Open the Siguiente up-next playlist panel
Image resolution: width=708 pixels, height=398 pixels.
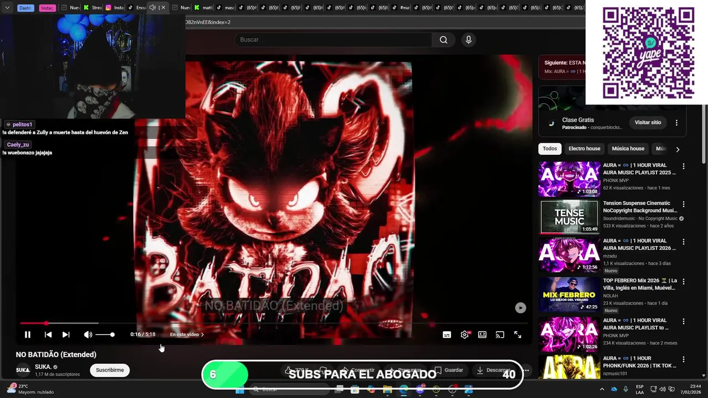[562, 67]
